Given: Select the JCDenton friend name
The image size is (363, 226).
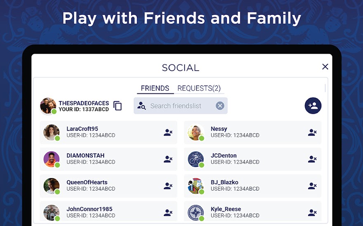Looking at the screenshot, I should (224, 156).
